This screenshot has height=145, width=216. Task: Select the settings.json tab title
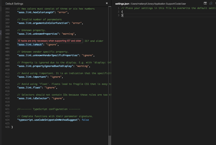(122, 3)
